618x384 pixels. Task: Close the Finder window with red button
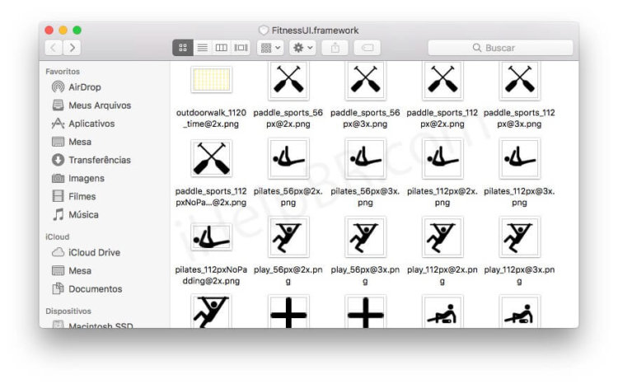click(49, 30)
